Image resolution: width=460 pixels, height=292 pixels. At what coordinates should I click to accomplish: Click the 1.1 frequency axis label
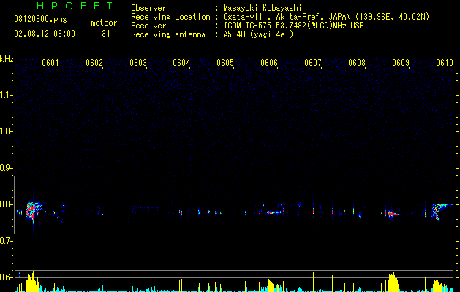click(x=5, y=95)
